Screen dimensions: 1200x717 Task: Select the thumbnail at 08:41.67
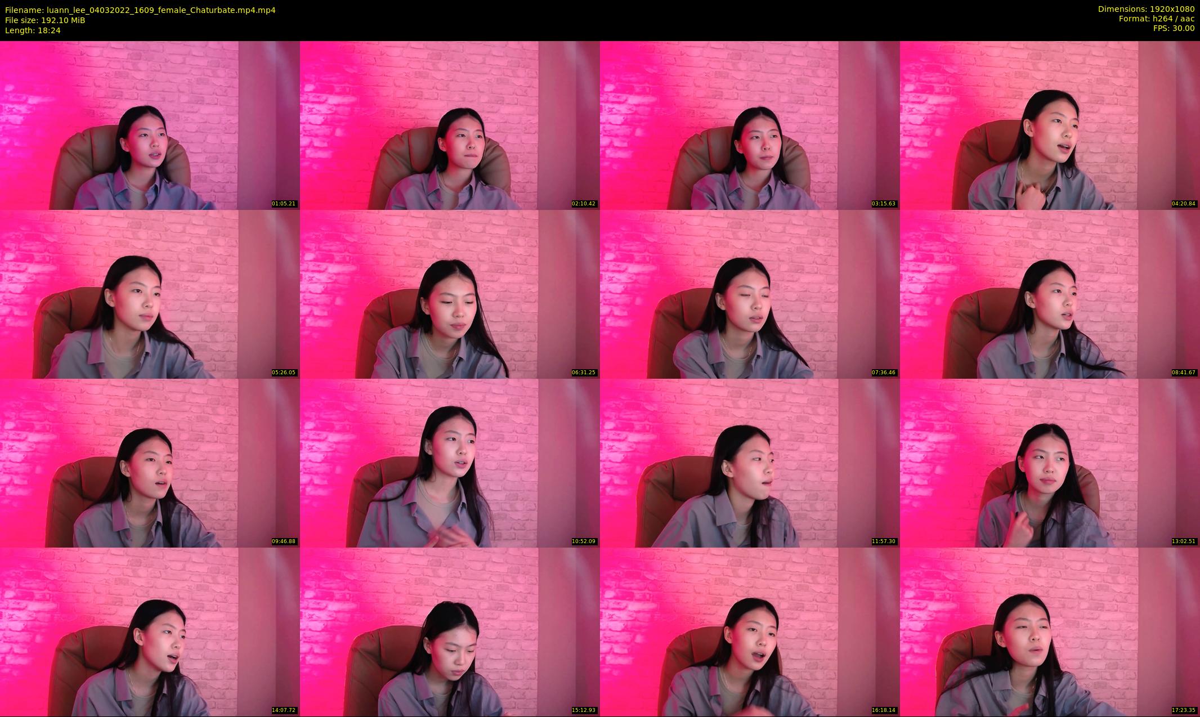pos(1050,294)
